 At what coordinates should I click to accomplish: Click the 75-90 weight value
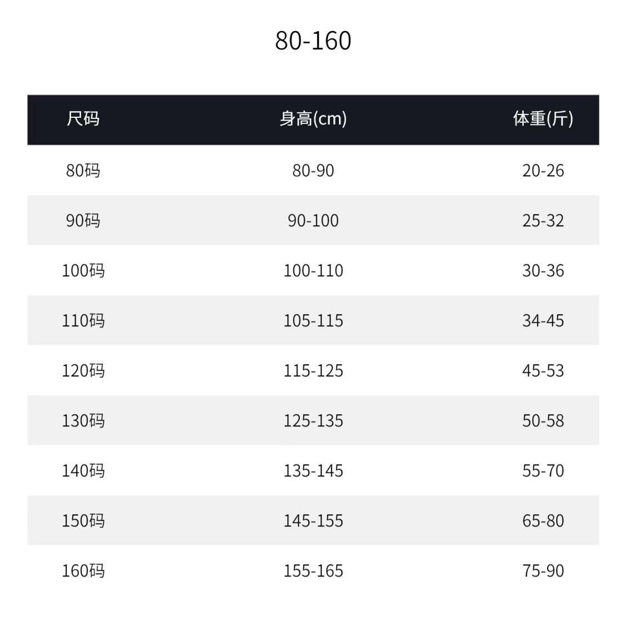coord(543,570)
